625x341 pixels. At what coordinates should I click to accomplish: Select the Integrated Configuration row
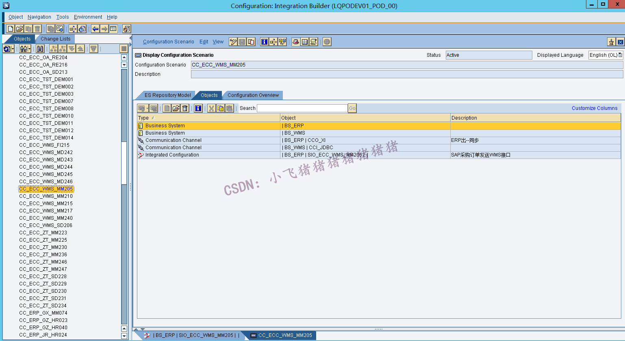[379, 155]
